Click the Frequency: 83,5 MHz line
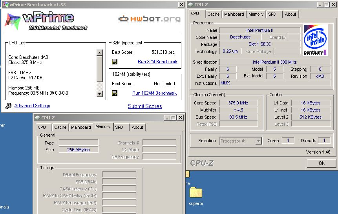Viewport: 338px width, 214px height. click(x=38, y=93)
